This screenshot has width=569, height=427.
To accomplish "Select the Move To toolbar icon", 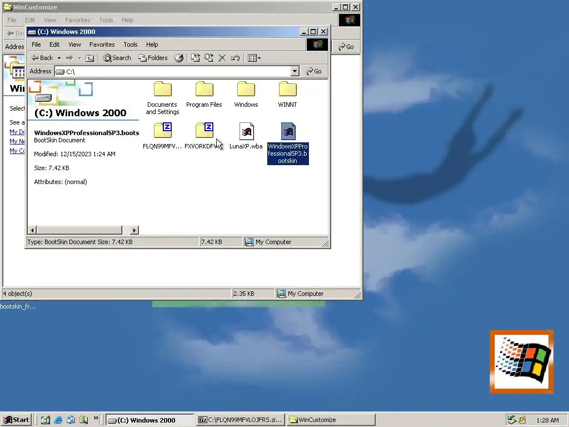I will point(196,58).
